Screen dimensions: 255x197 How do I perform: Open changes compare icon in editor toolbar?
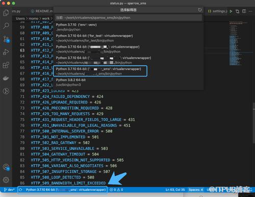(x=237, y=11)
